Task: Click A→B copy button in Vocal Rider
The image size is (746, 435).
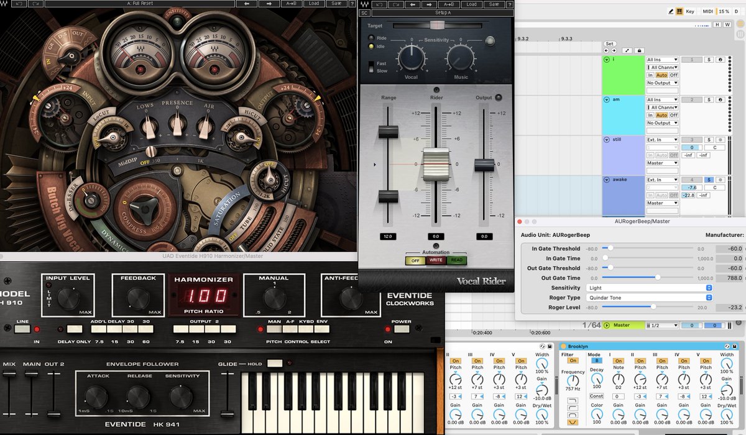Action: click(x=449, y=4)
